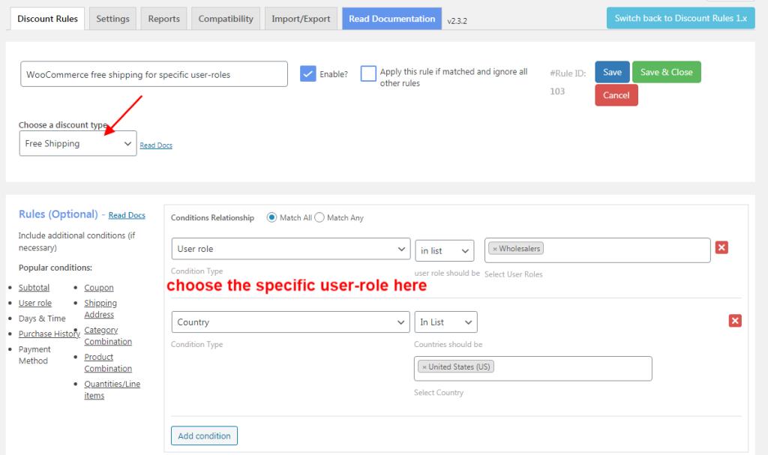The width and height of the screenshot is (768, 455).
Task: Click the Rules (Optional) heading
Action: (58, 214)
